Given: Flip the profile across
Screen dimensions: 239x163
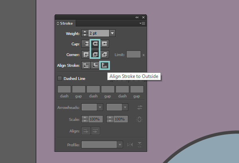Looking at the screenshot, I should [140, 145].
